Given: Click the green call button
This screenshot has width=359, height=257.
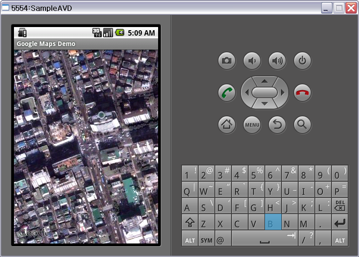Looking at the screenshot, I should (227, 93).
